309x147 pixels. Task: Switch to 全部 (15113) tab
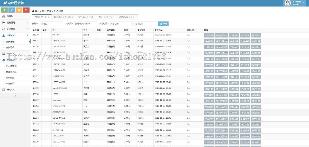(x=42, y=17)
